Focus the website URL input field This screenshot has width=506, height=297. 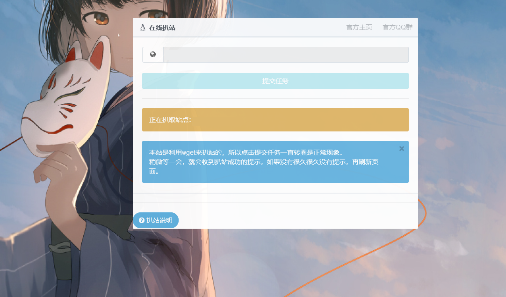pyautogui.click(x=286, y=55)
